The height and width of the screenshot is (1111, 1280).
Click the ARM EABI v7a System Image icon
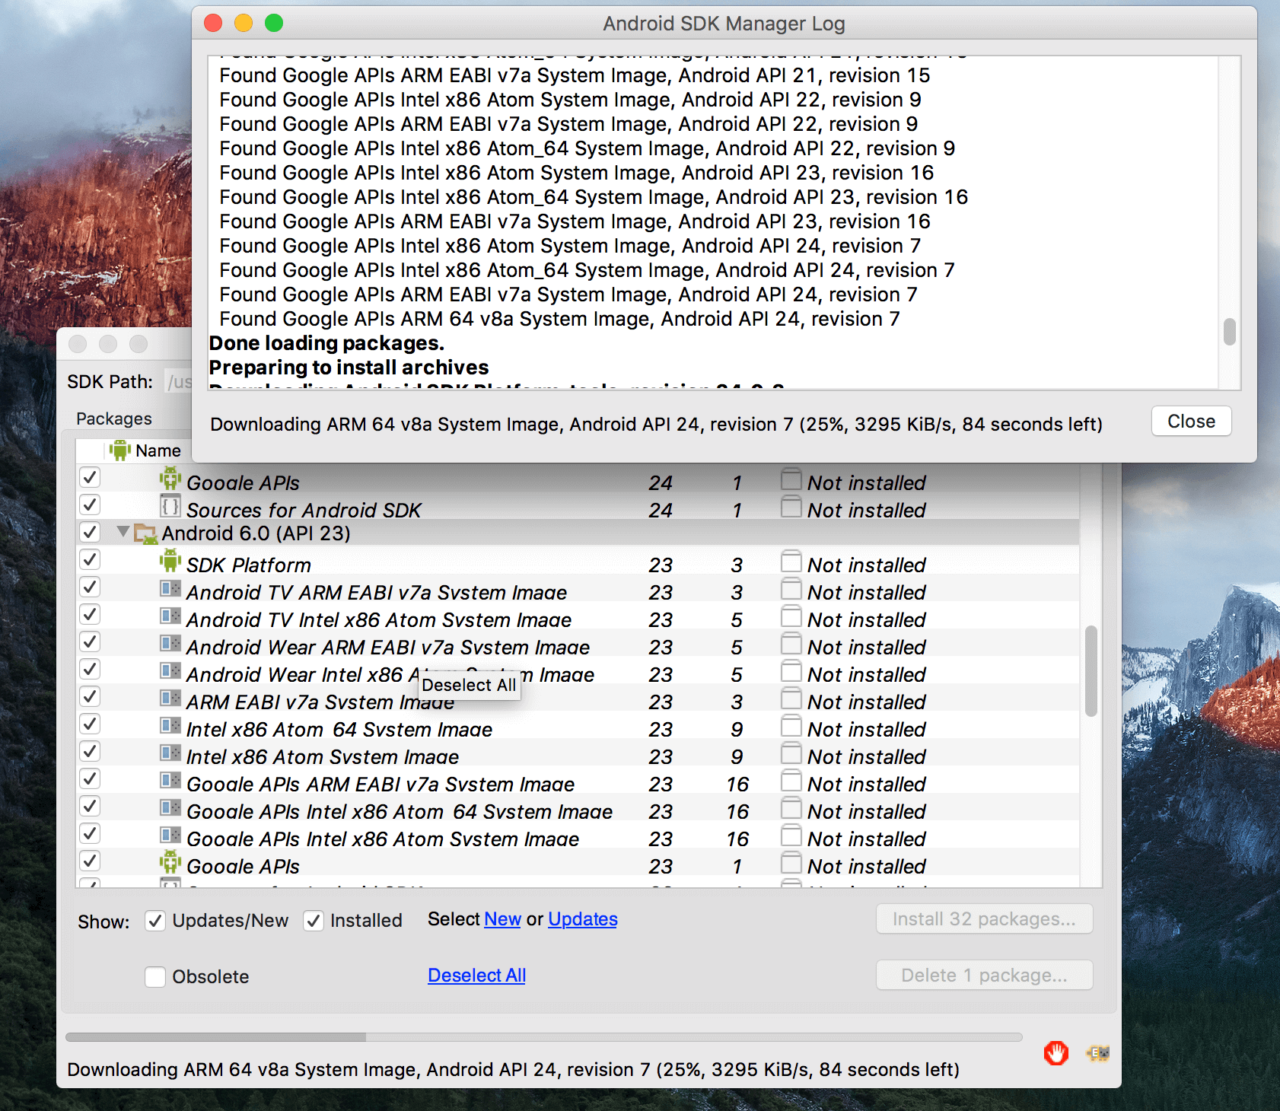tap(170, 699)
